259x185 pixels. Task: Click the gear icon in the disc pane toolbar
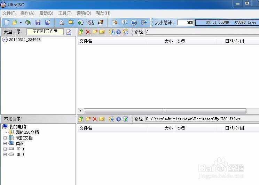pyautogui.click(x=119, y=32)
